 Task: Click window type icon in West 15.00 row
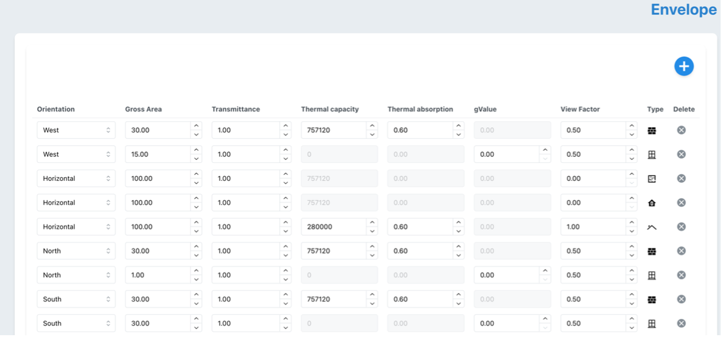click(x=651, y=155)
